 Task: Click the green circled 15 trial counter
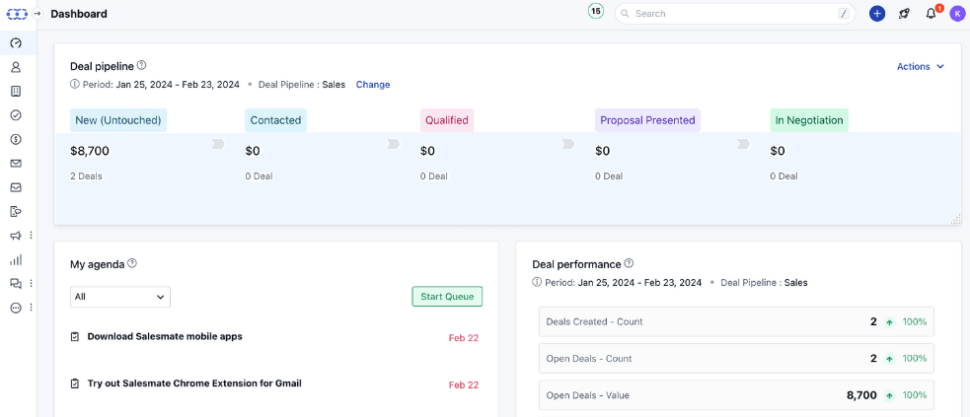[x=595, y=11]
